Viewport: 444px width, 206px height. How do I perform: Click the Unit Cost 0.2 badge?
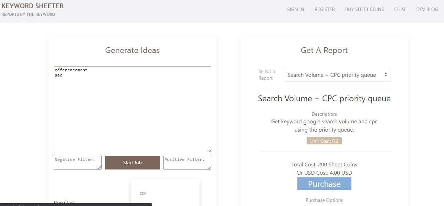[324, 141]
